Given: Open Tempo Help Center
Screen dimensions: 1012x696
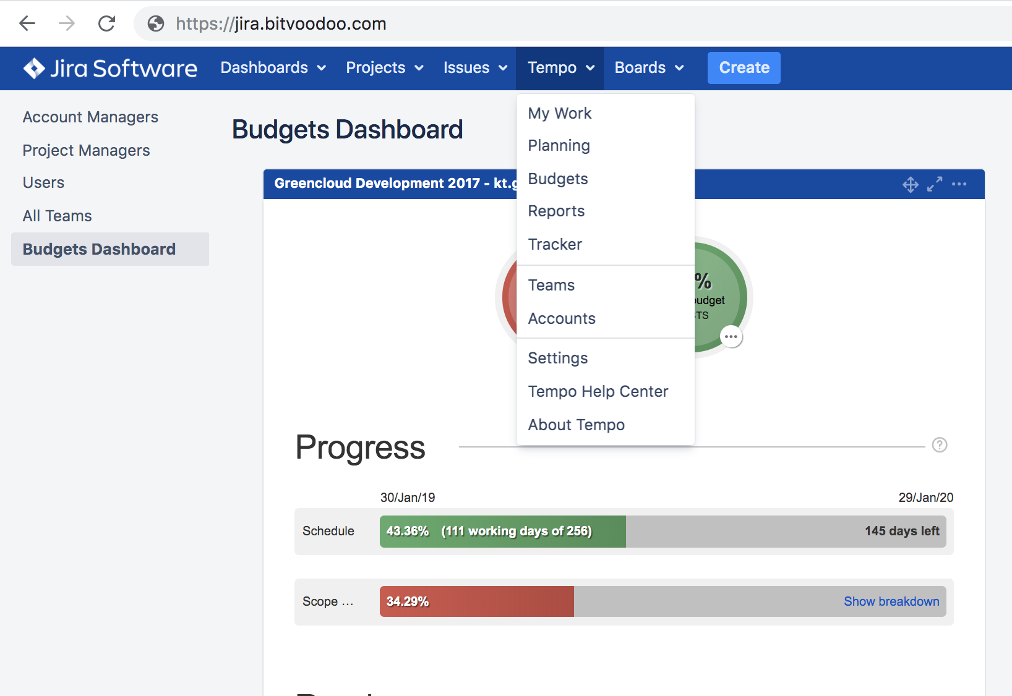Looking at the screenshot, I should pyautogui.click(x=606, y=391).
